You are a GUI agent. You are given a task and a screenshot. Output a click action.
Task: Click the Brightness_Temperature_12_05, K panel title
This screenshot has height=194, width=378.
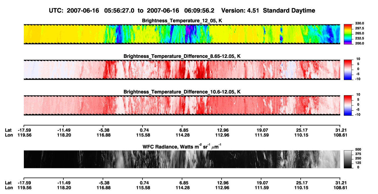182,21
